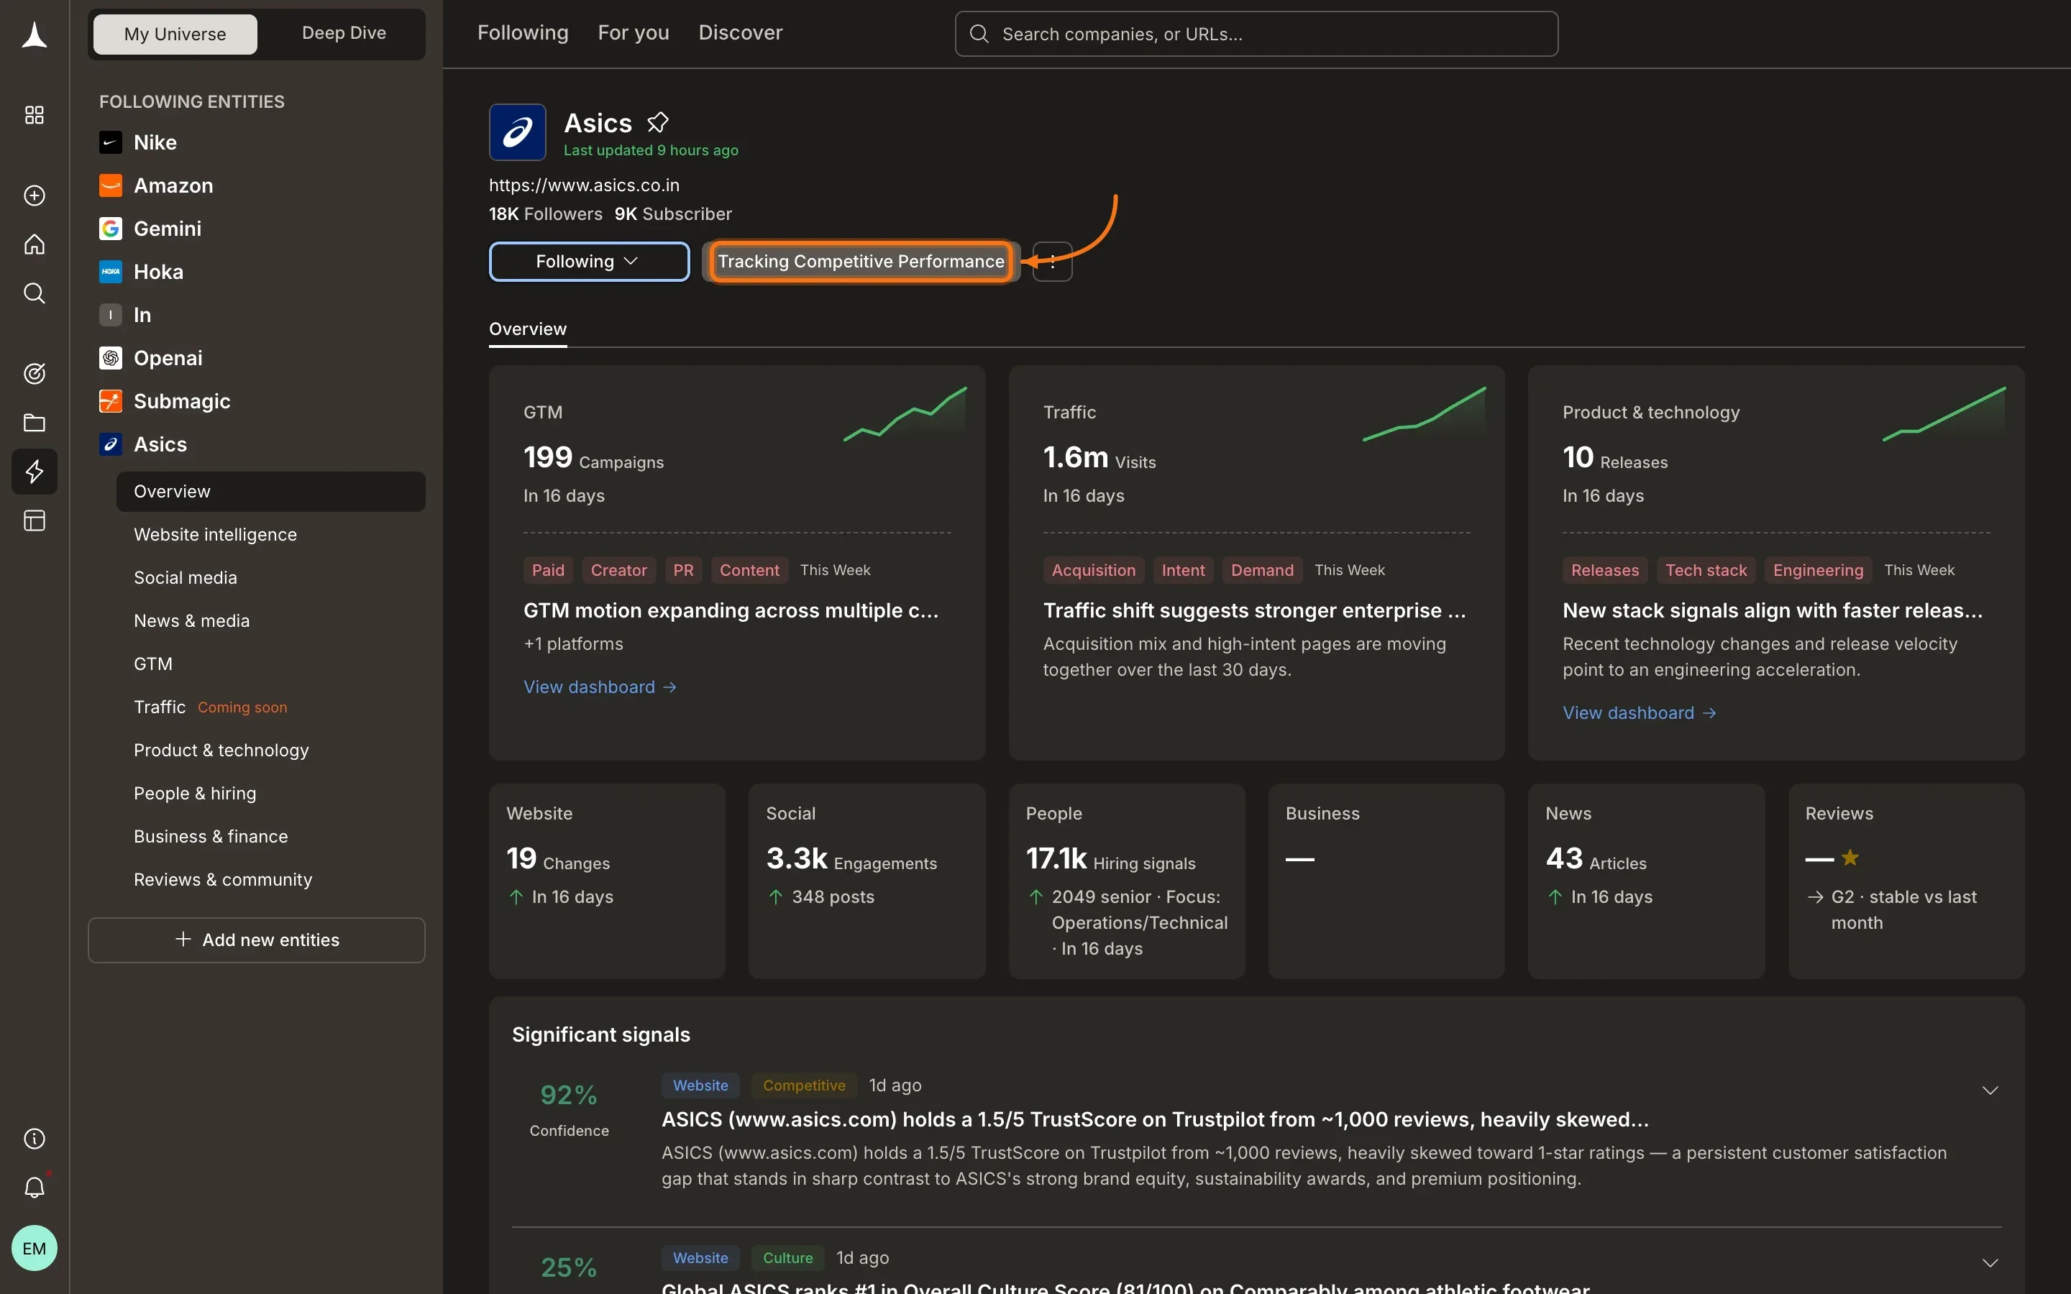Go to the home icon in left rail
Viewport: 2071px width, 1294px height.
coord(35,244)
